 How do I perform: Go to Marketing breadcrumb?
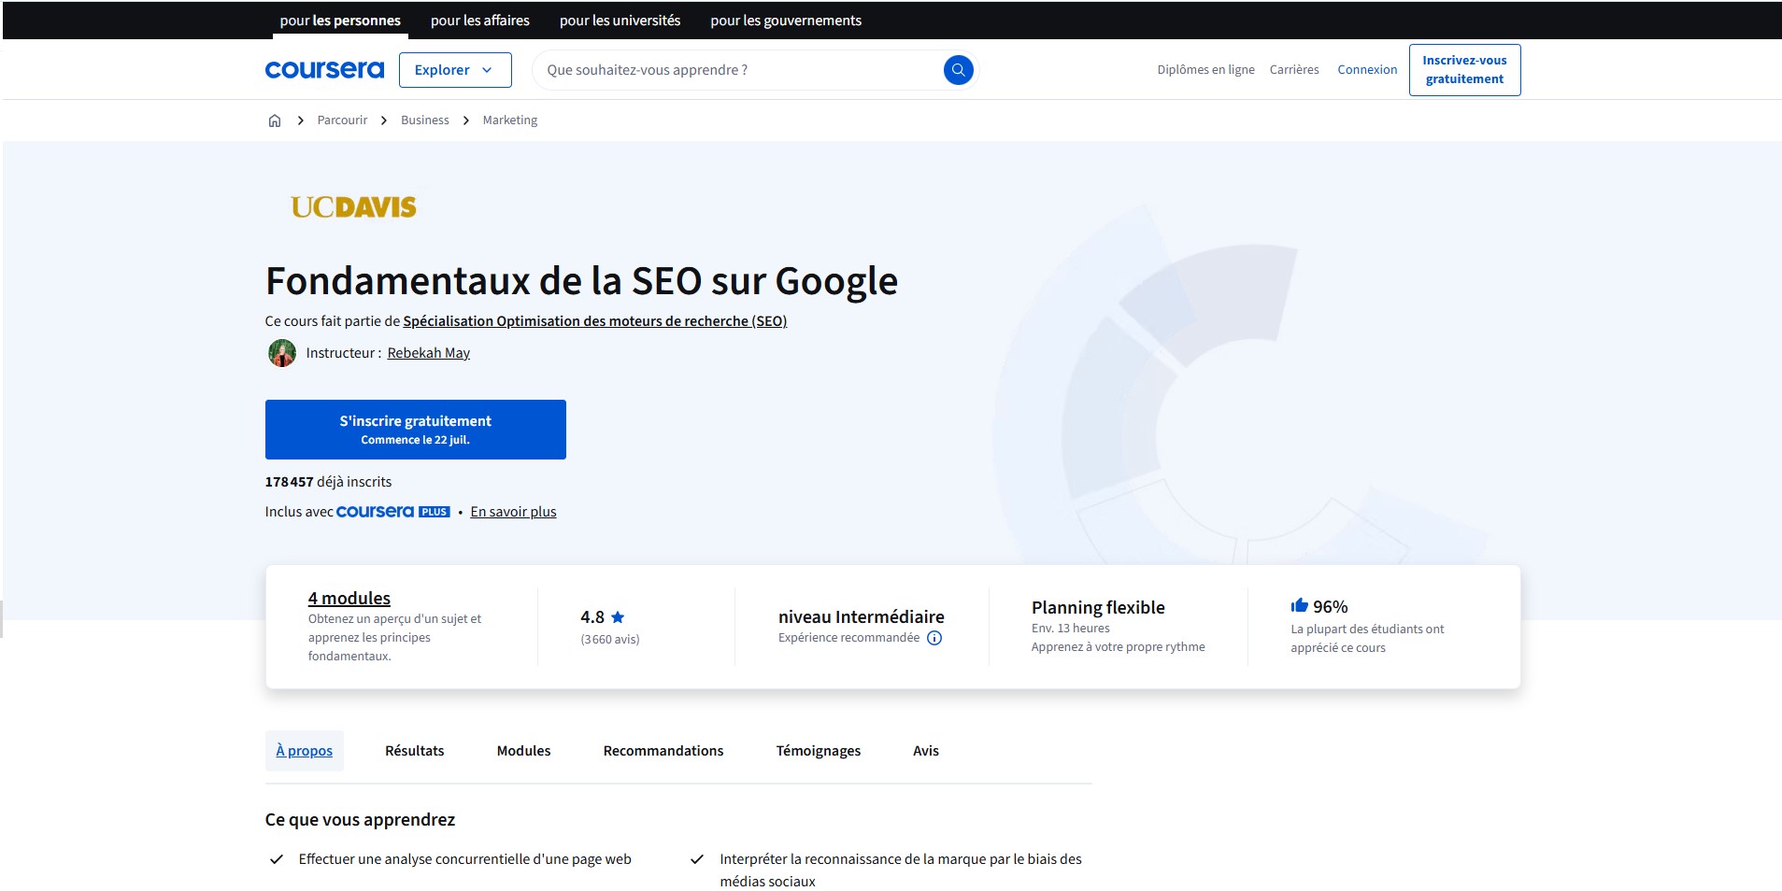(x=509, y=120)
